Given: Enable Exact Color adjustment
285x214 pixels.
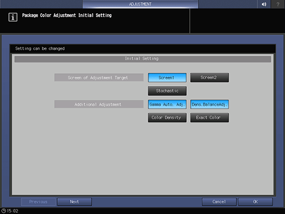Looking at the screenshot, I should click(x=209, y=117).
